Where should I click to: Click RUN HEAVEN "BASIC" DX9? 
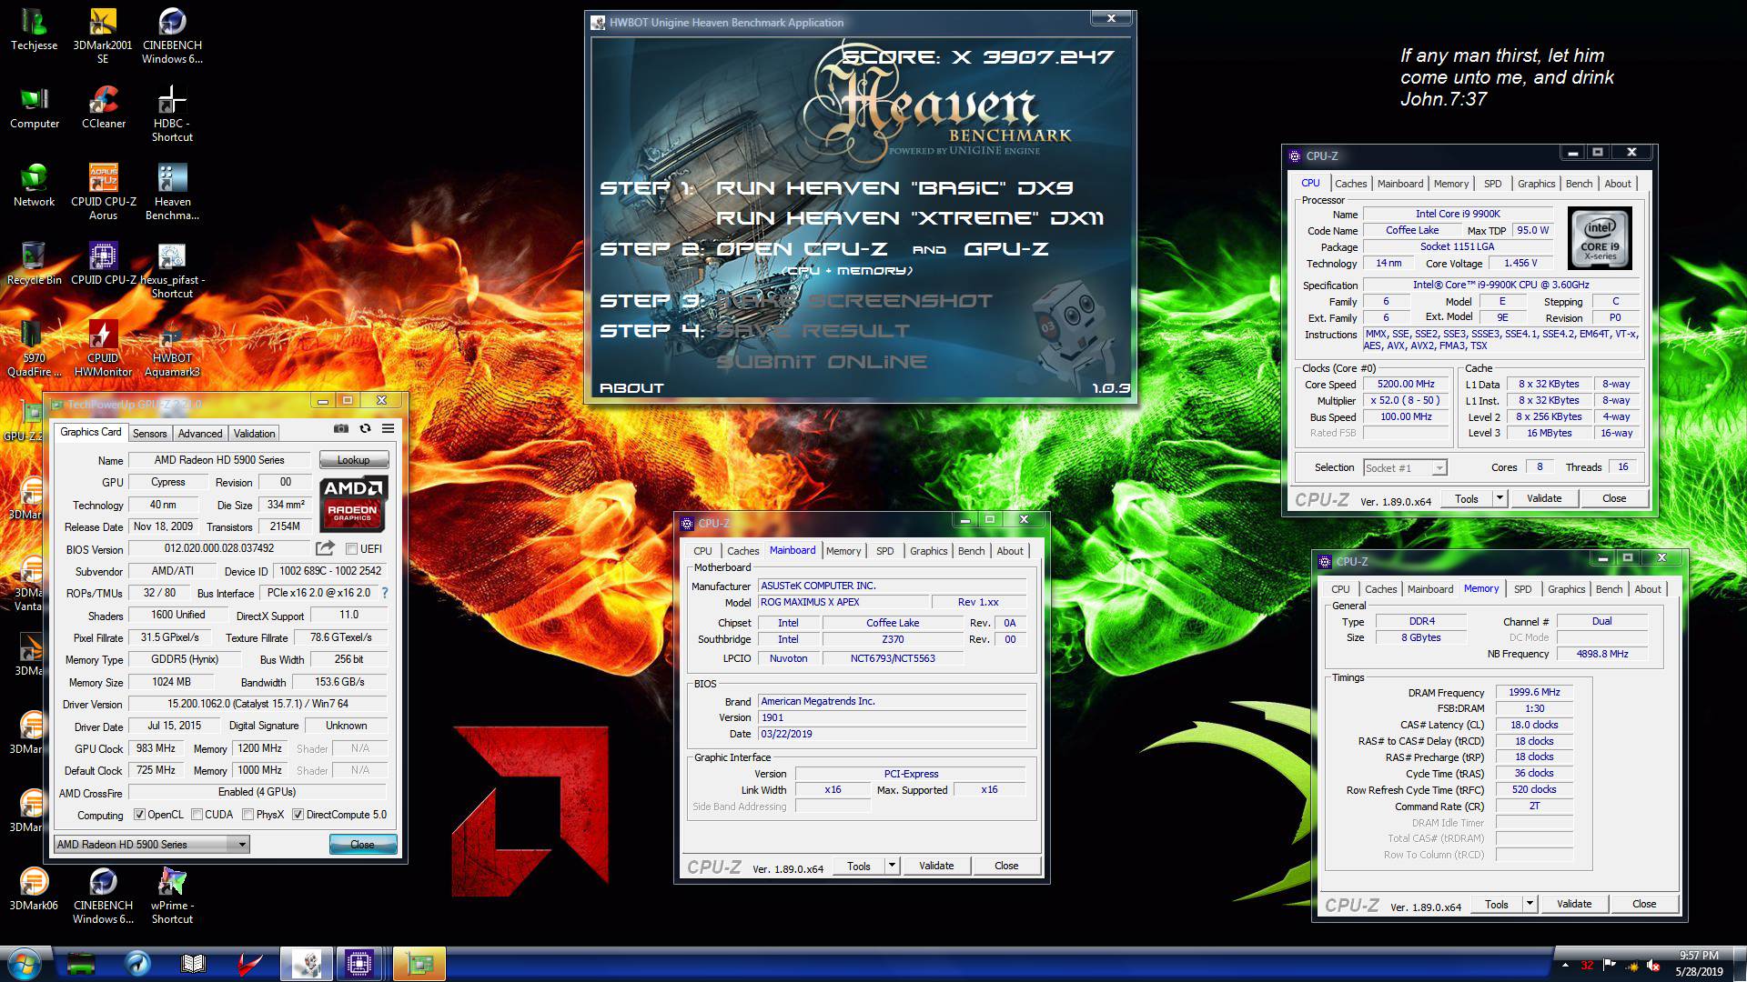(894, 188)
